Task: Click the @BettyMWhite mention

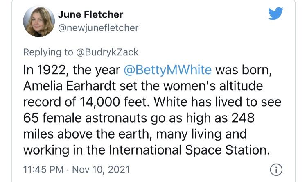Action: point(167,69)
